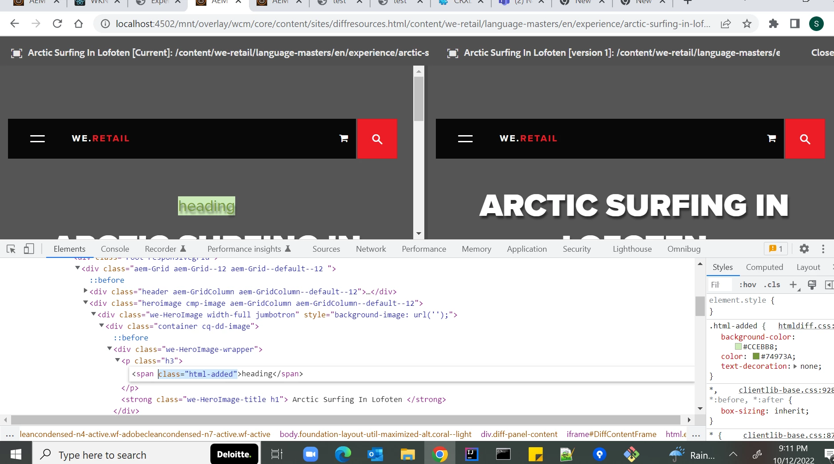Image resolution: width=834 pixels, height=464 pixels.
Task: Open the shopping cart in left panel
Action: (344, 139)
